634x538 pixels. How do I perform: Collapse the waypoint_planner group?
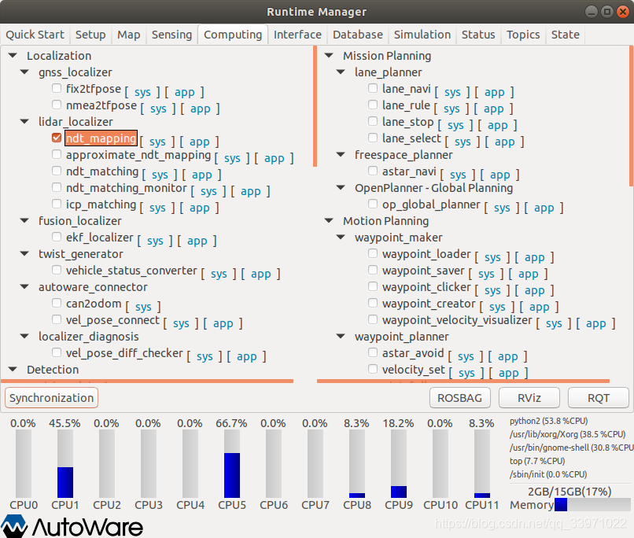(341, 337)
